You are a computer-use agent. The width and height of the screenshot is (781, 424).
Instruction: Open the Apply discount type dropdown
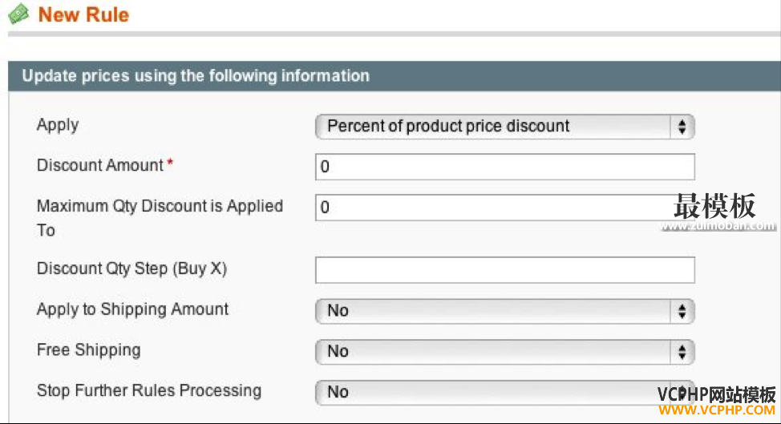pyautogui.click(x=504, y=127)
